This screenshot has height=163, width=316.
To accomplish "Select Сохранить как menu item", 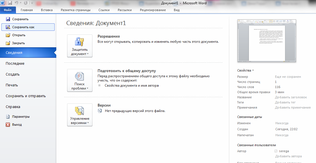I will point(28,27).
